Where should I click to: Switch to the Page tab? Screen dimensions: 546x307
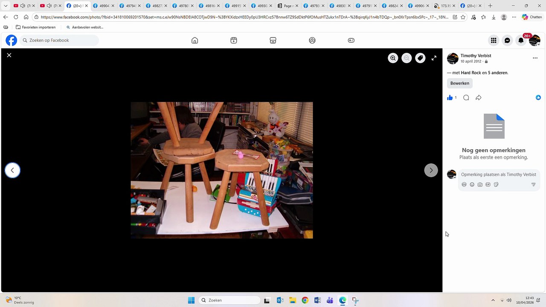tap(288, 6)
